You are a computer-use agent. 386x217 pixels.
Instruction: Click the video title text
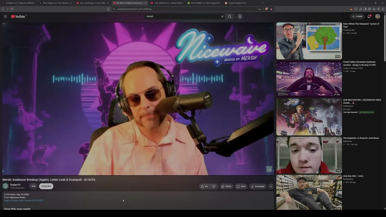(x=49, y=180)
